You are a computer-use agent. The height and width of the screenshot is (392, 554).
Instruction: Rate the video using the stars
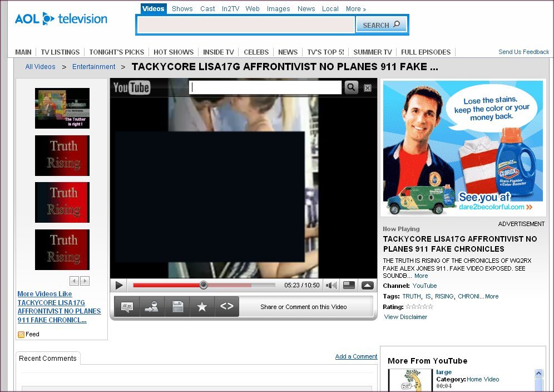click(x=419, y=307)
